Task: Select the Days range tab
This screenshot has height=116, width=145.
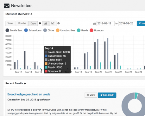Action: [33, 23]
